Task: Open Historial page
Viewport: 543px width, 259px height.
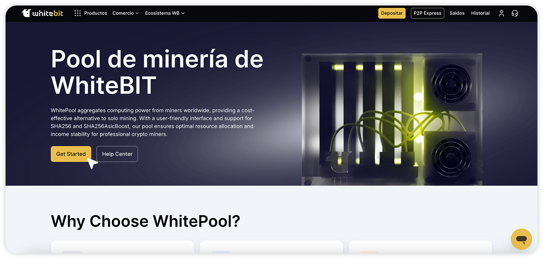Action: (480, 13)
